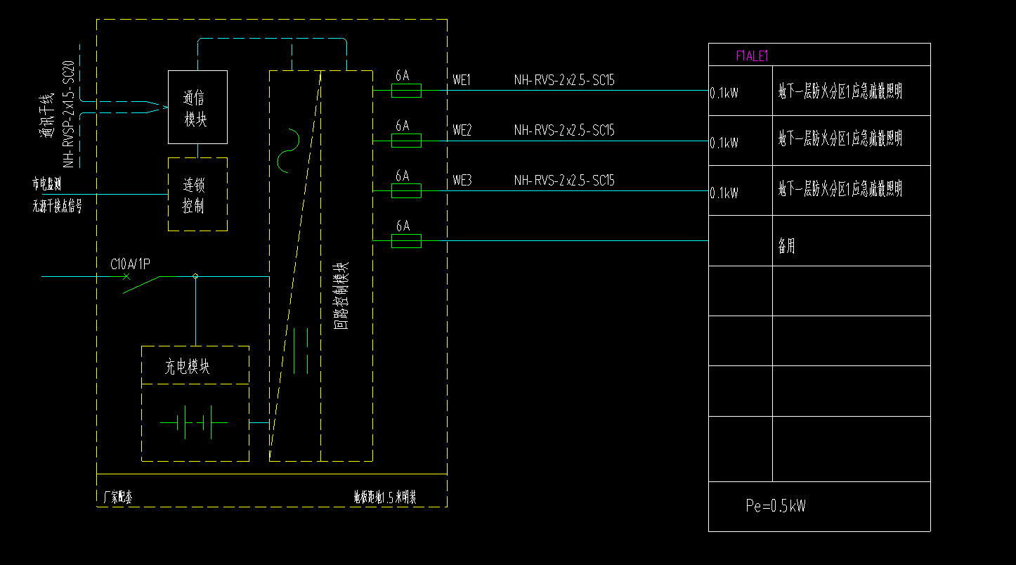
Task: Click the vertical 回路控制模块 text
Action: click(x=340, y=295)
